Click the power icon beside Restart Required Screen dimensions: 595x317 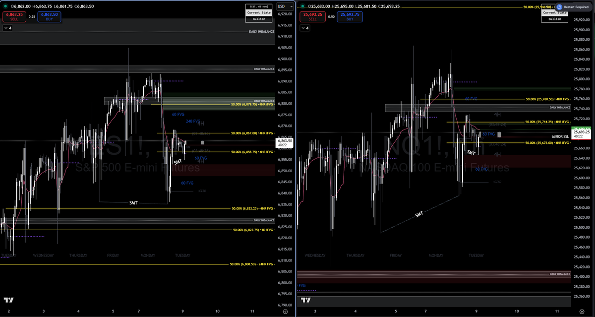(559, 7)
